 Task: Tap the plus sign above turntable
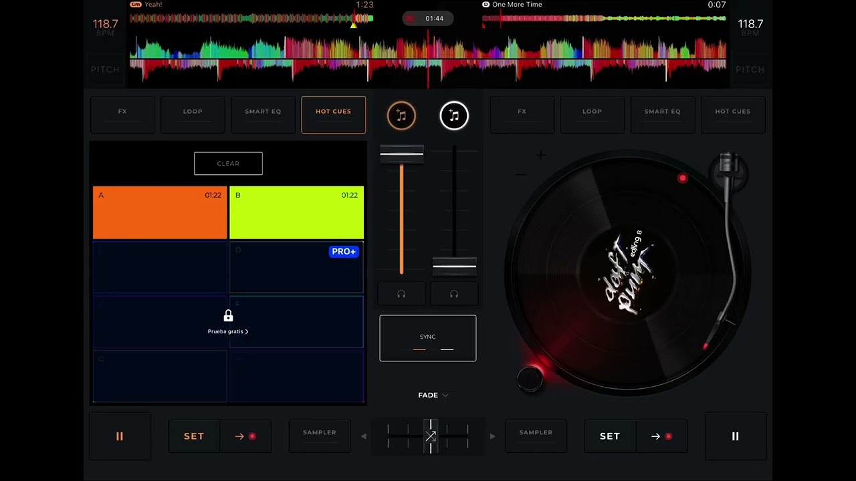click(540, 155)
